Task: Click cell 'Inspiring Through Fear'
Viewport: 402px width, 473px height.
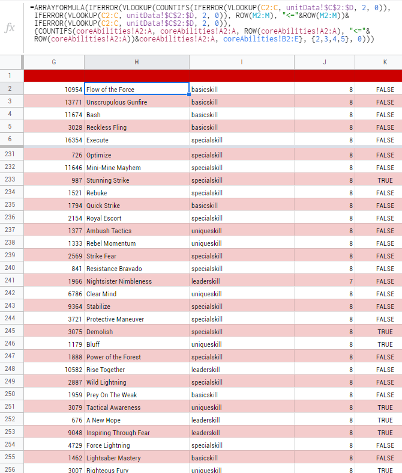Action: coord(137,433)
